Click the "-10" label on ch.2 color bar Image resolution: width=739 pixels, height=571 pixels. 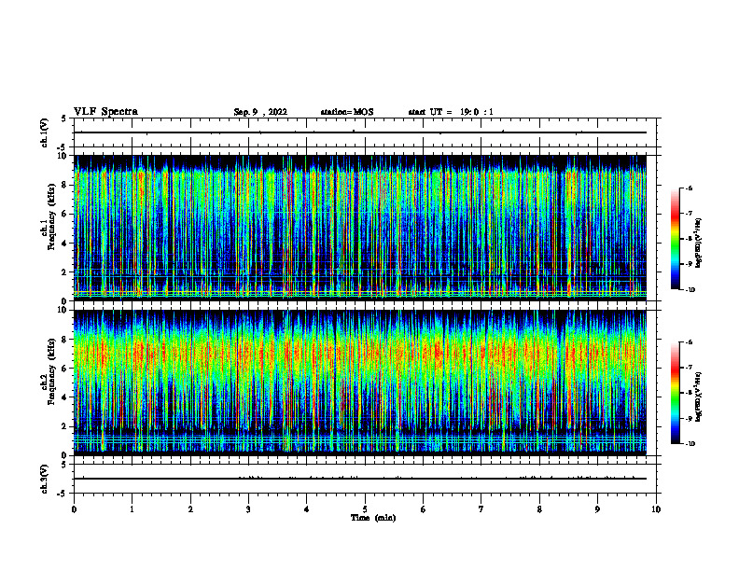tap(690, 443)
